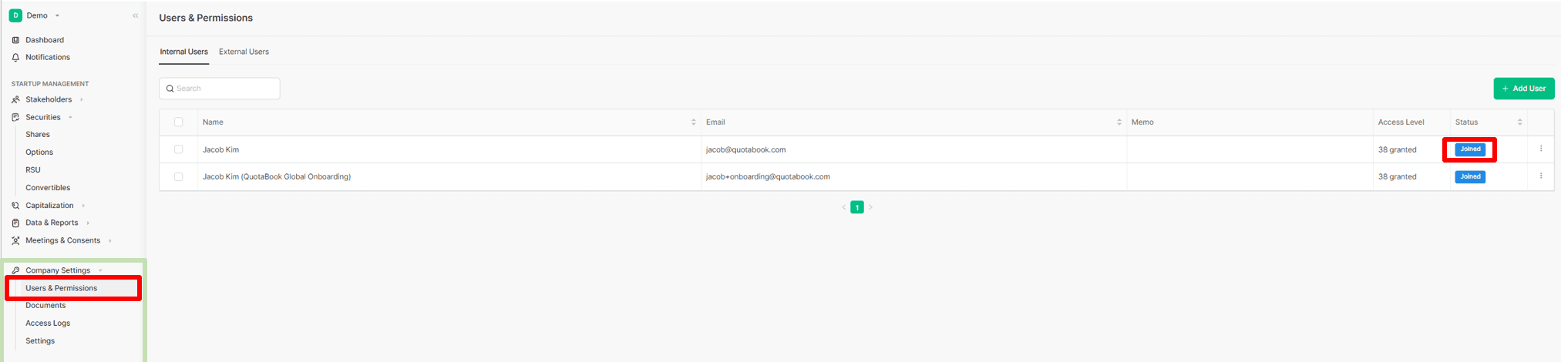Click the previous page arrow in pagination
Image resolution: width=1561 pixels, height=362 pixels.
click(x=844, y=207)
